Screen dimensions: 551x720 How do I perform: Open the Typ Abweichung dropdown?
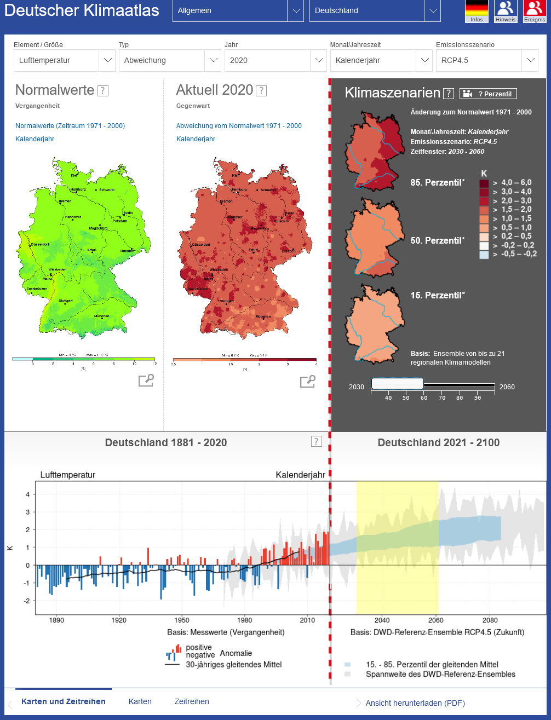pyautogui.click(x=169, y=61)
